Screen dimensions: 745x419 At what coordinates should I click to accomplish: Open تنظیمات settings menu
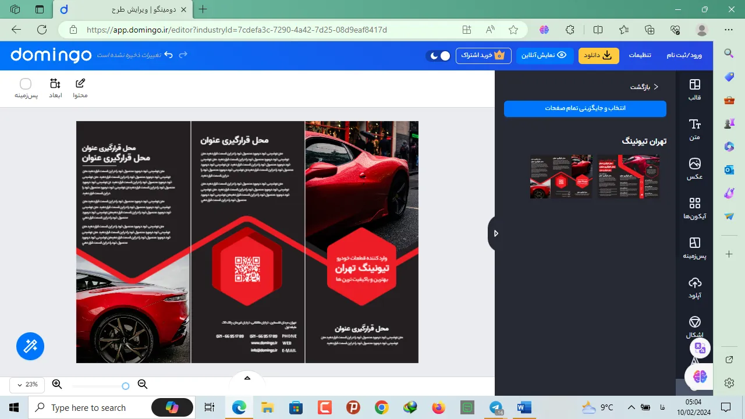(x=640, y=55)
